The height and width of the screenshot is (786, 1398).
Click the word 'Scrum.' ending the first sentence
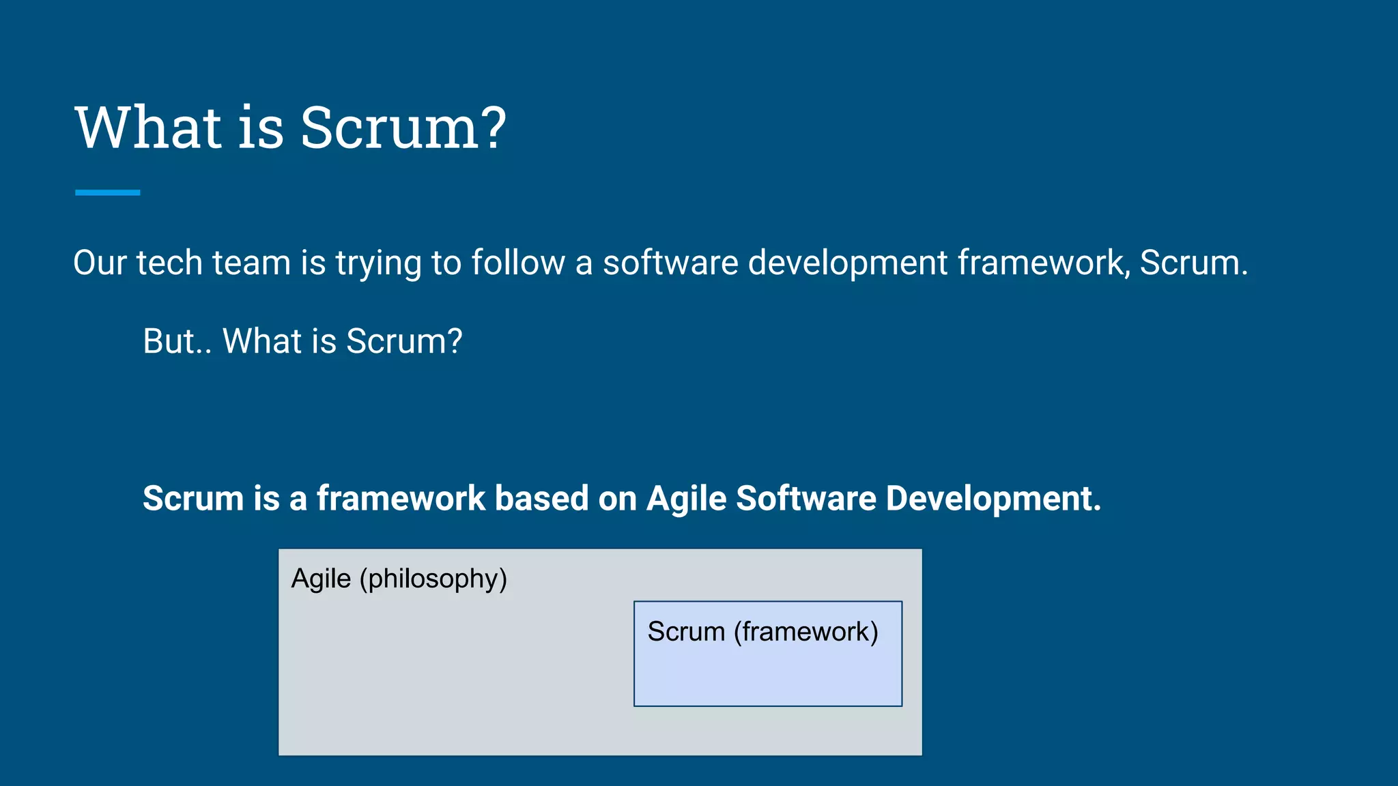point(1193,263)
